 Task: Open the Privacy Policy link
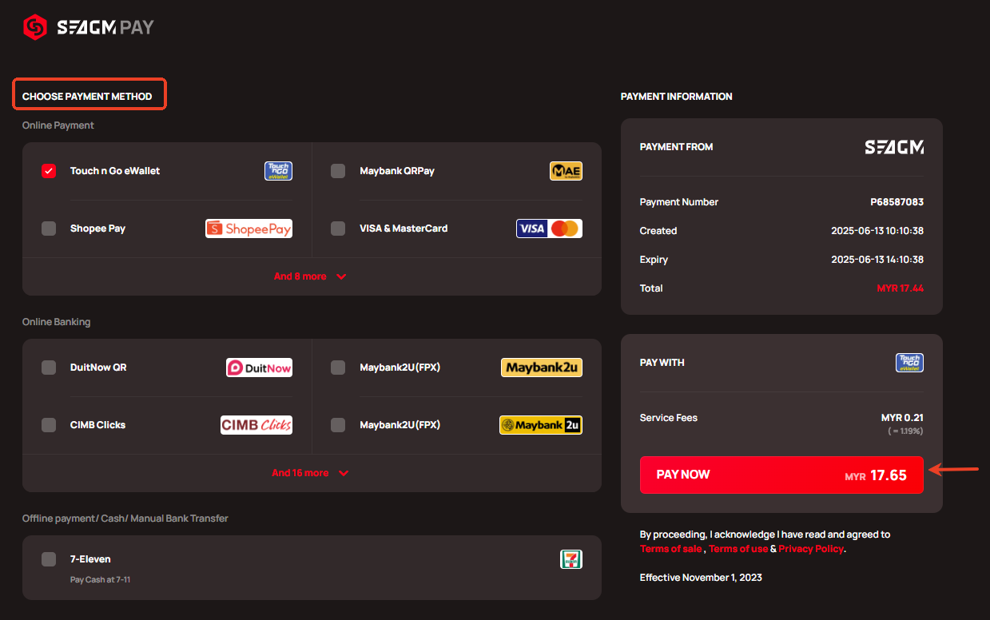(811, 549)
